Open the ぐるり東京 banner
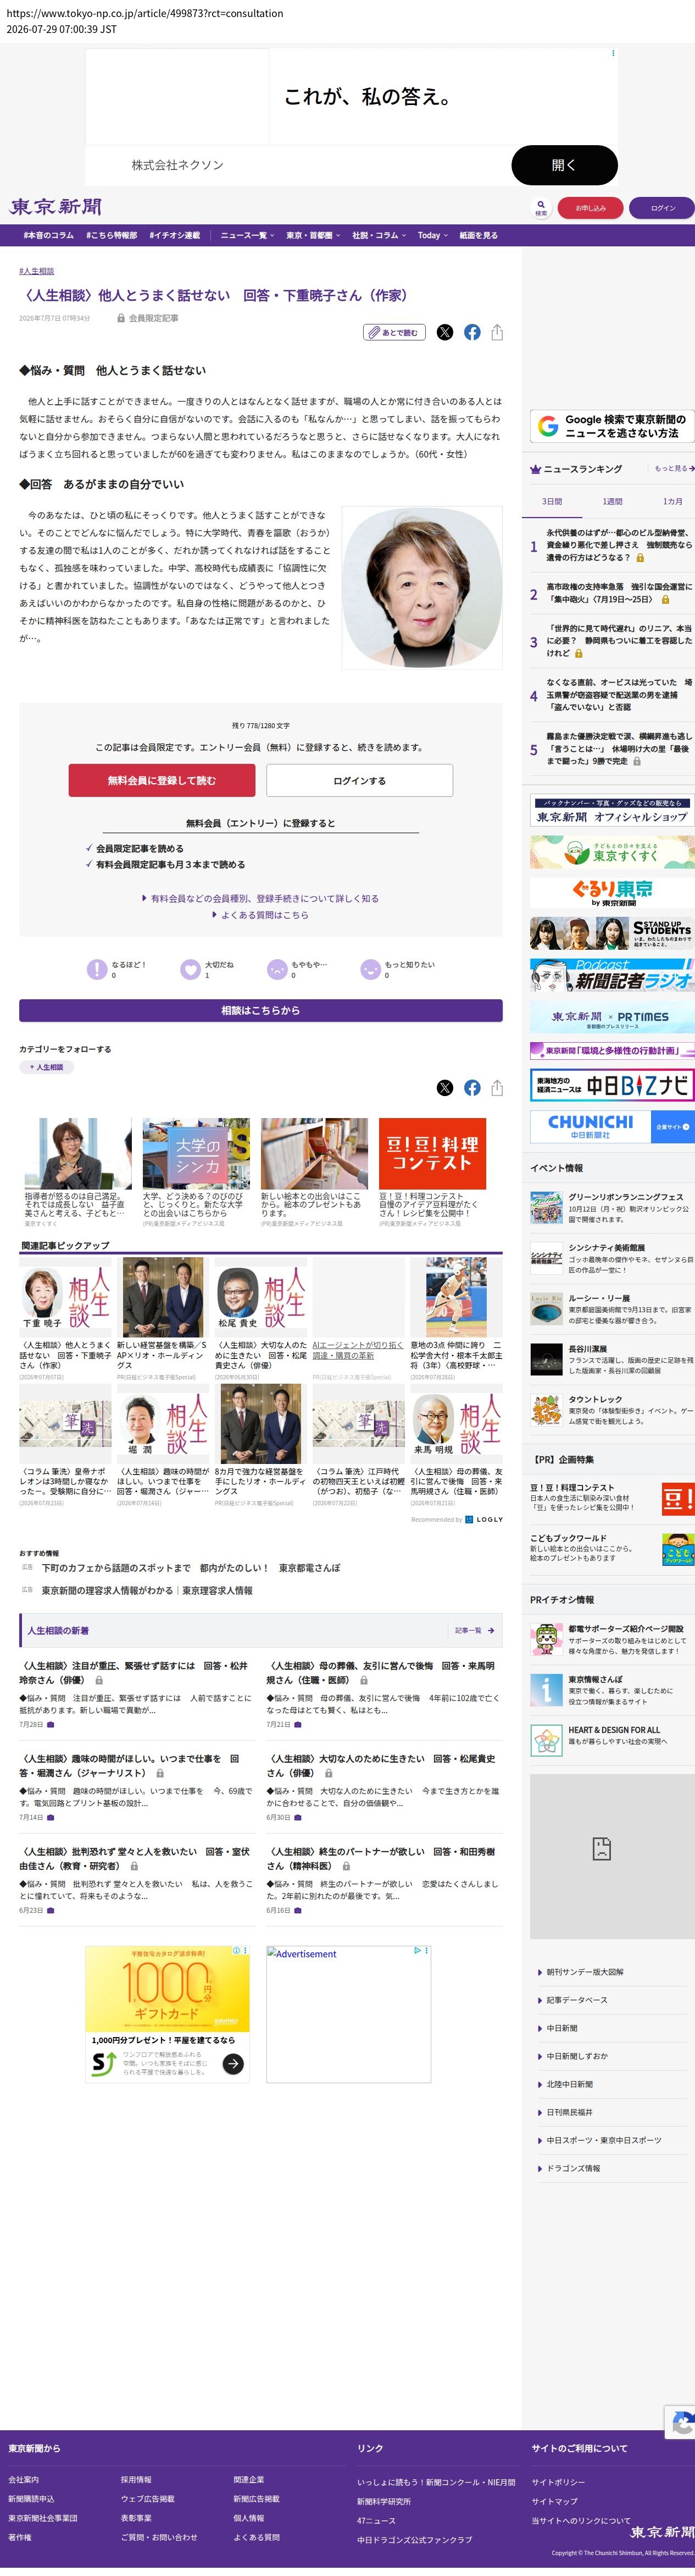This screenshot has width=695, height=2576. pos(612,892)
